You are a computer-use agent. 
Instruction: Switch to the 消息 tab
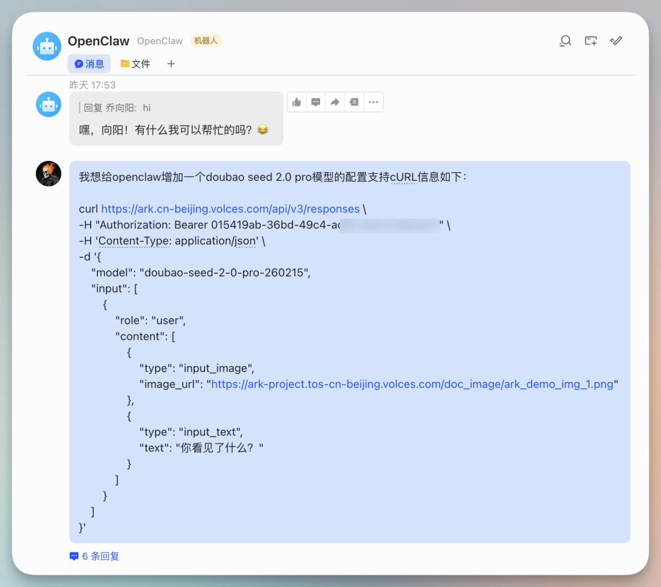click(x=89, y=64)
